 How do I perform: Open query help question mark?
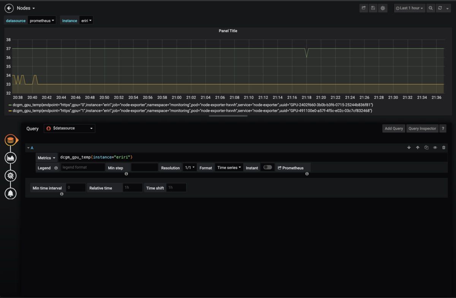tap(443, 128)
